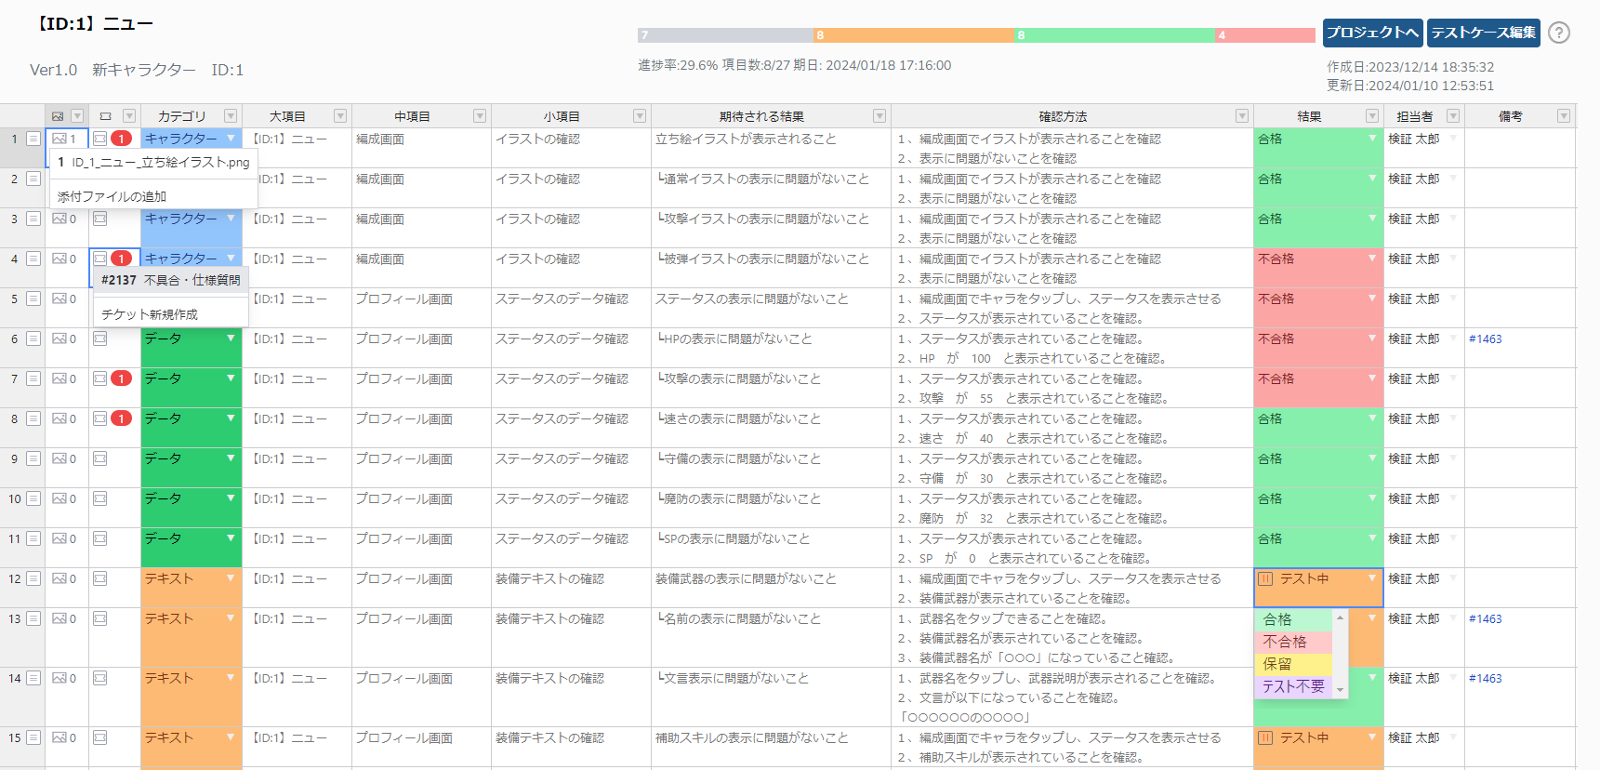Click the attachment image icon in row 1
Image resolution: width=1600 pixels, height=770 pixels.
pos(60,139)
